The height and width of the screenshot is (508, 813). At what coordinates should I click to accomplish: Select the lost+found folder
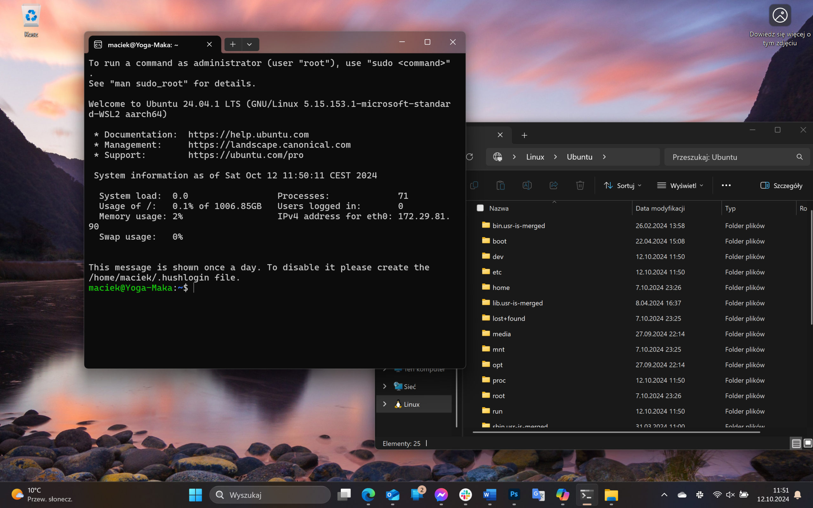point(509,318)
